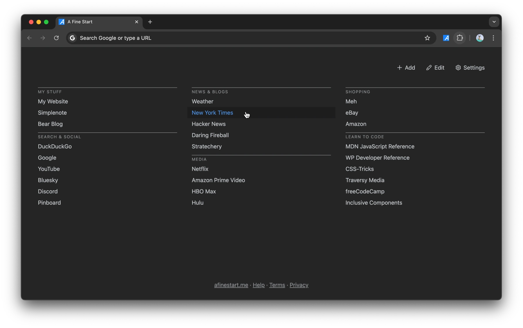Click the Add button
The width and height of the screenshot is (523, 328).
[x=406, y=68]
